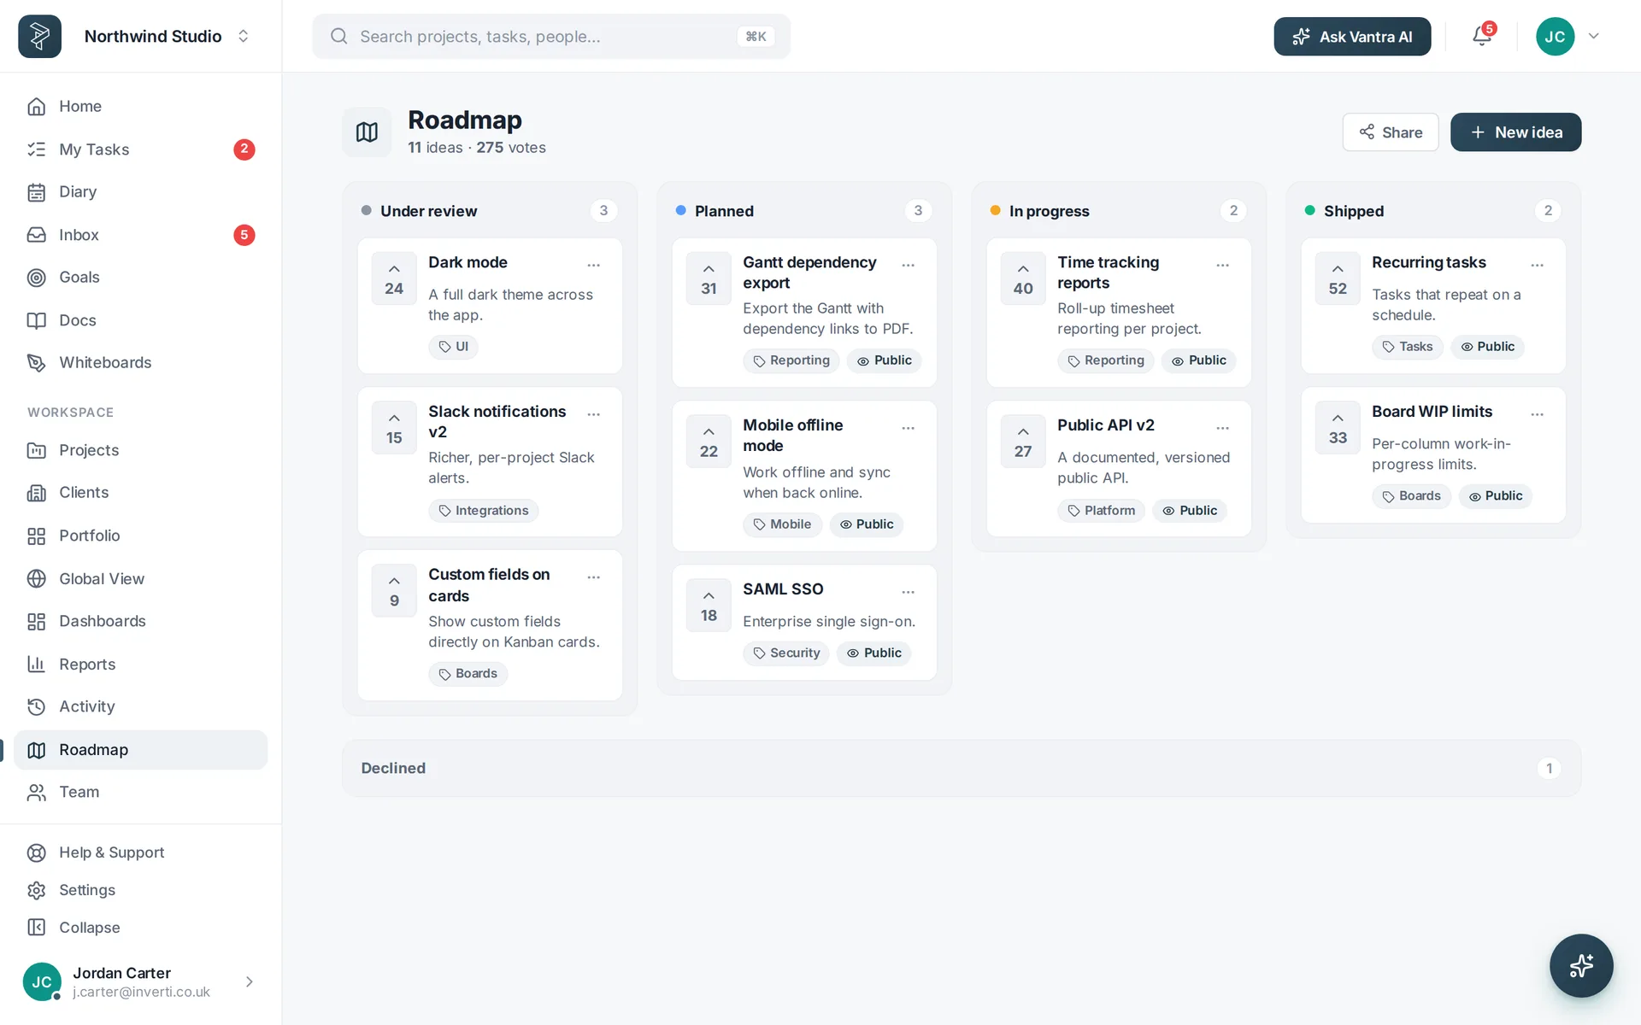Viewport: 1641px width, 1025px height.
Task: Open the Dark mode card options menu
Action: click(594, 265)
